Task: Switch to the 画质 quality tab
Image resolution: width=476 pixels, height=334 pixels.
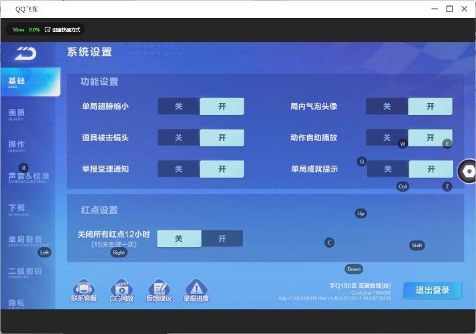Action: tap(17, 114)
